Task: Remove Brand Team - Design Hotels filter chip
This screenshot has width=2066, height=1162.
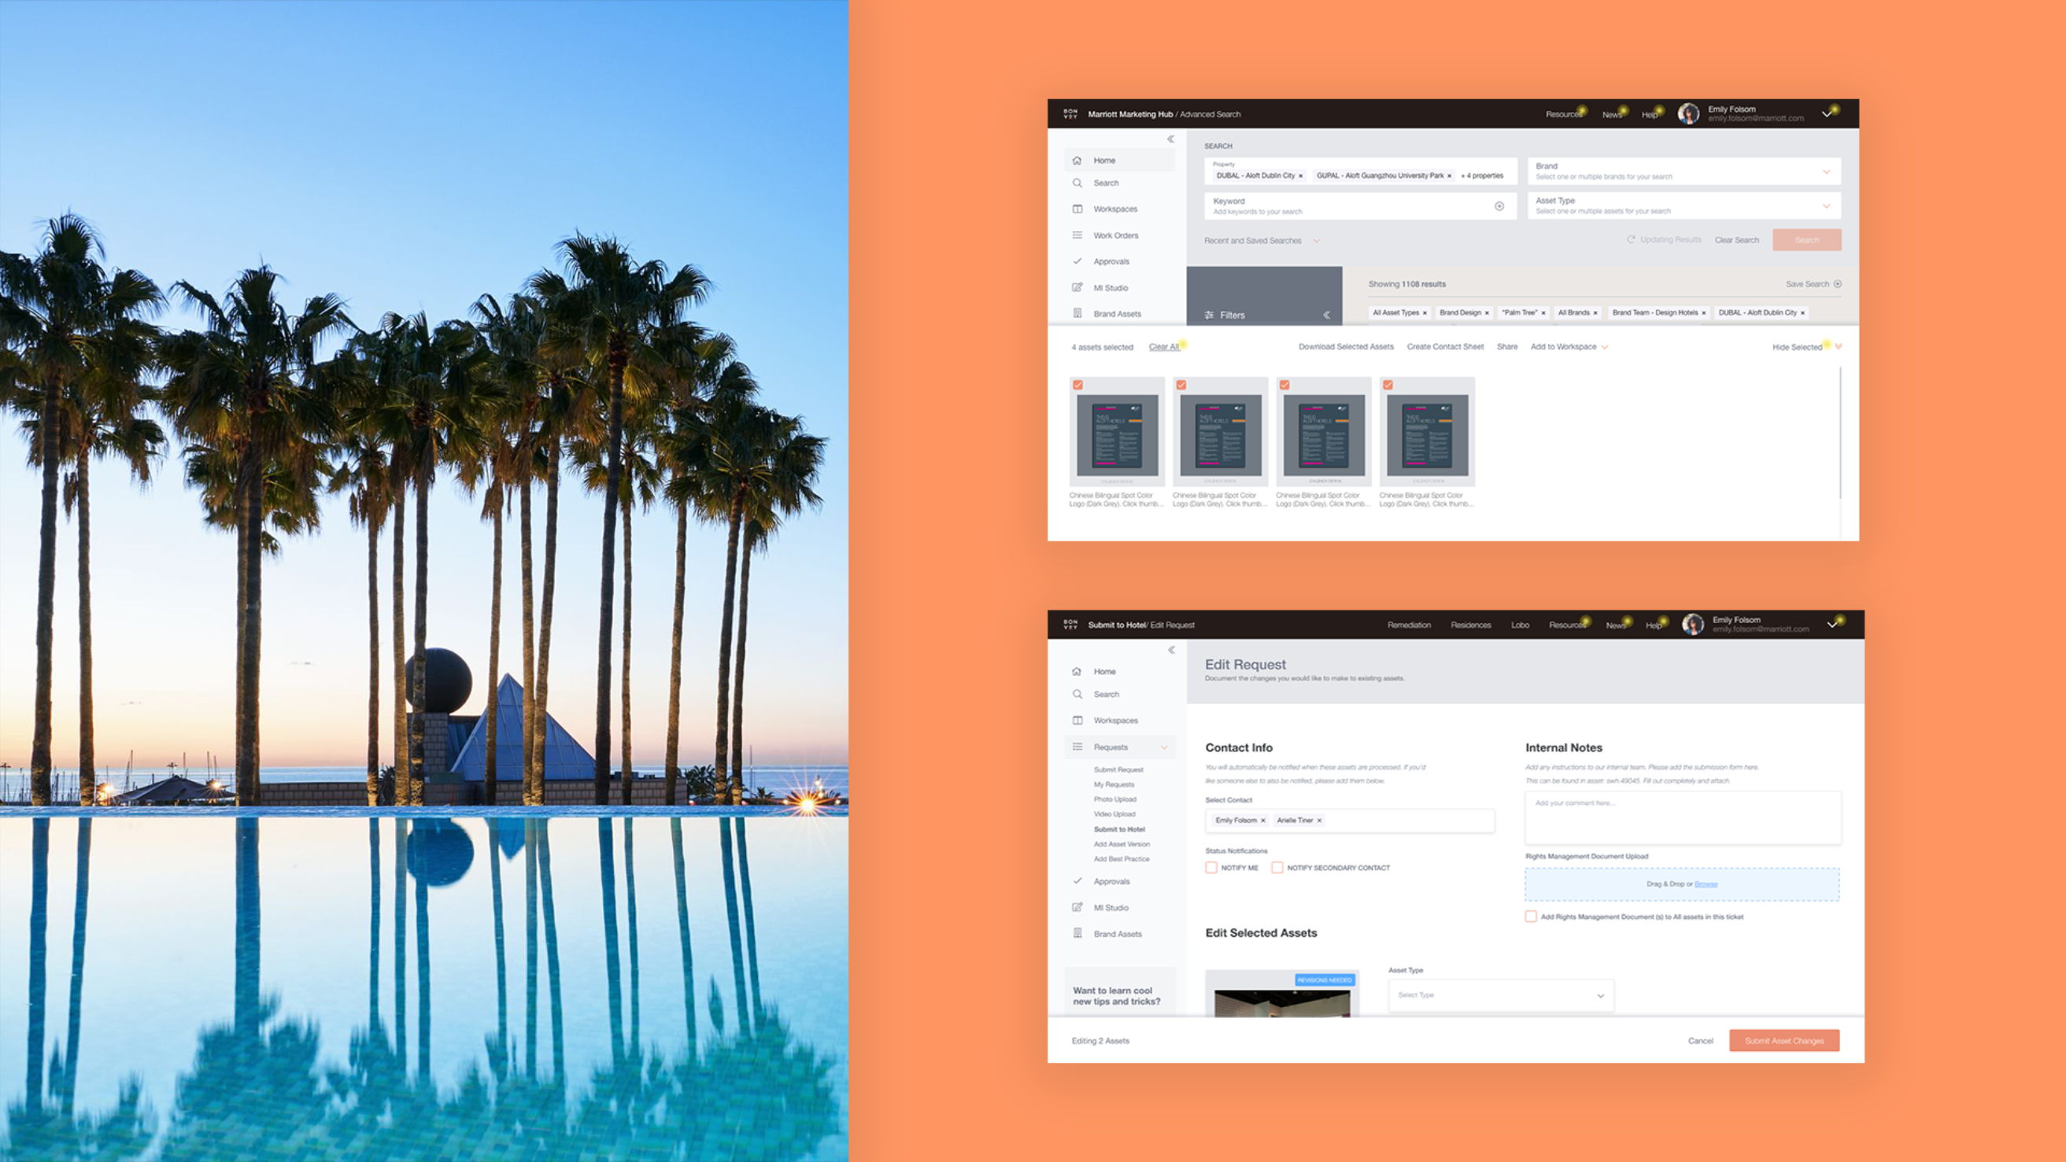Action: coord(1703,313)
